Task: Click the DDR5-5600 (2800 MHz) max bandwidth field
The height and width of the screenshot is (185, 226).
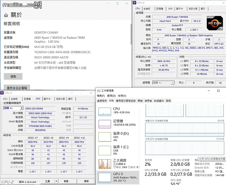Action: click(x=40, y=113)
